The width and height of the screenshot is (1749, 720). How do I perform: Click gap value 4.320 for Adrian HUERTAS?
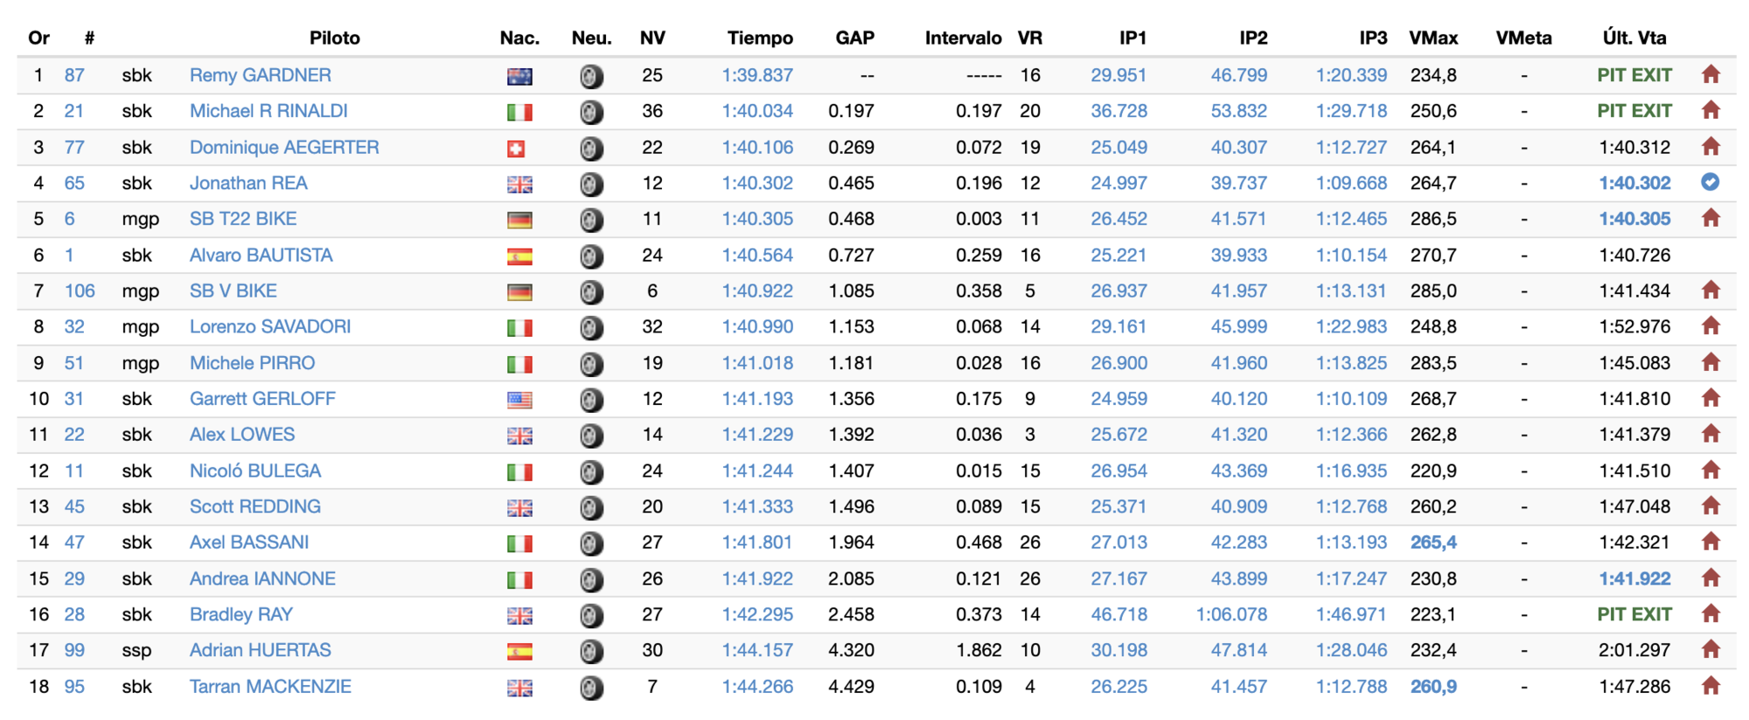(x=851, y=650)
